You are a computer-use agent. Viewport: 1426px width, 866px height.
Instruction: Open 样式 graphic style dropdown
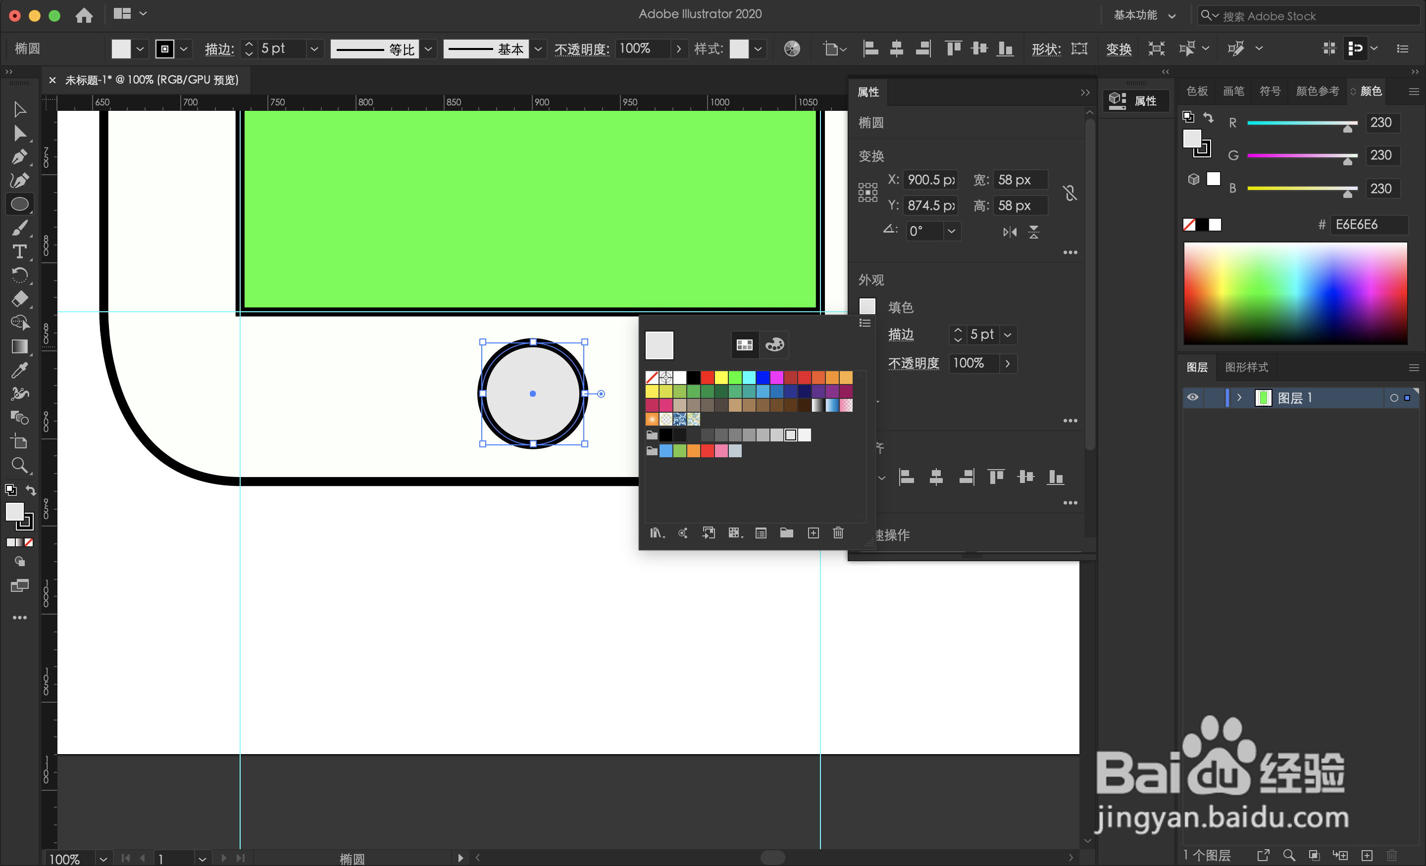757,48
